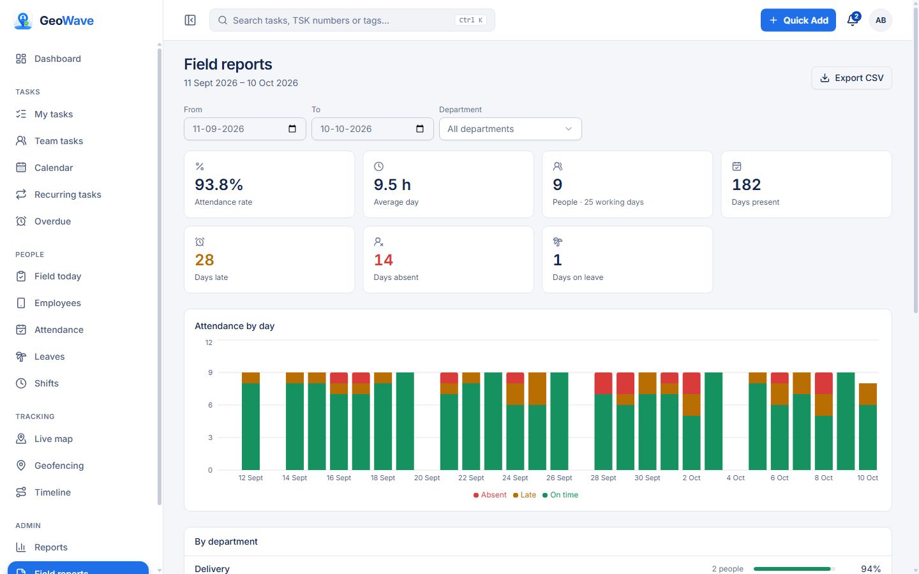Open the Dashboard page
The height and width of the screenshot is (574, 919).
click(78, 59)
